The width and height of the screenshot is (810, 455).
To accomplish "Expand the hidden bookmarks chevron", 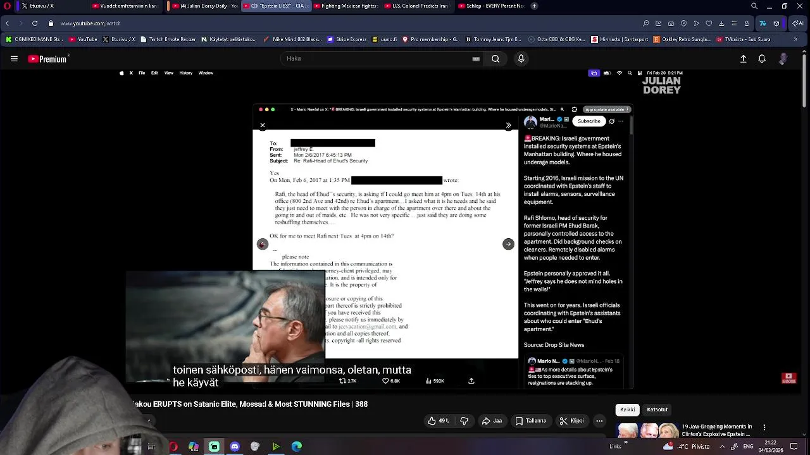I will click(795, 39).
